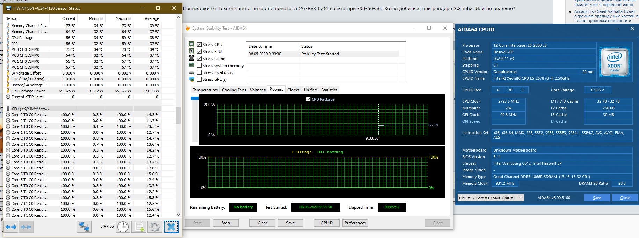Click the blue graph position slider
Image resolution: width=639 pixels, height=238 pixels.
[x=195, y=99]
